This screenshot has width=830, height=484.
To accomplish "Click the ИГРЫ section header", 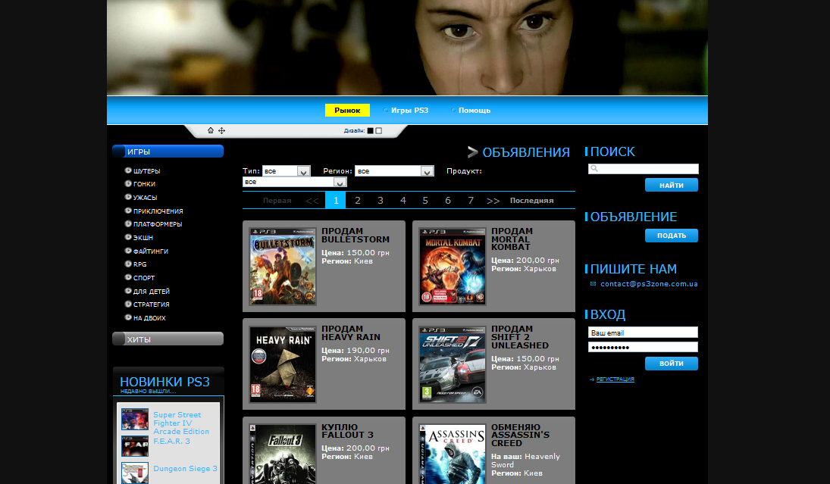I will click(x=168, y=151).
